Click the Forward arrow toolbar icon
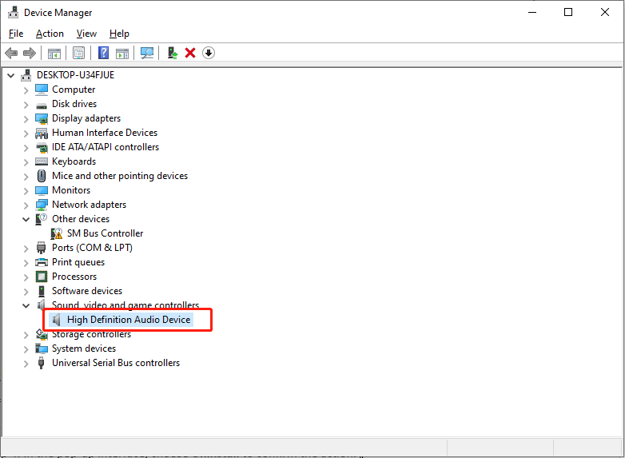The height and width of the screenshot is (458, 625). click(30, 53)
